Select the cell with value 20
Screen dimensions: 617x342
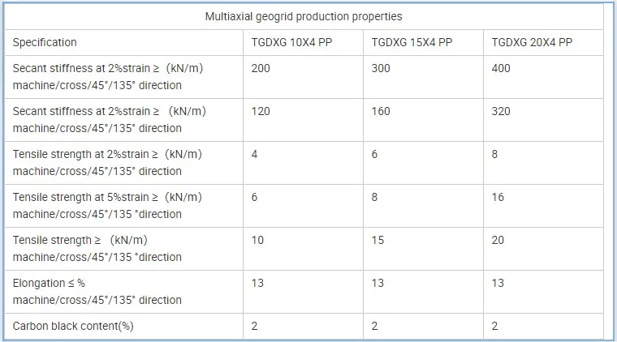(x=498, y=240)
